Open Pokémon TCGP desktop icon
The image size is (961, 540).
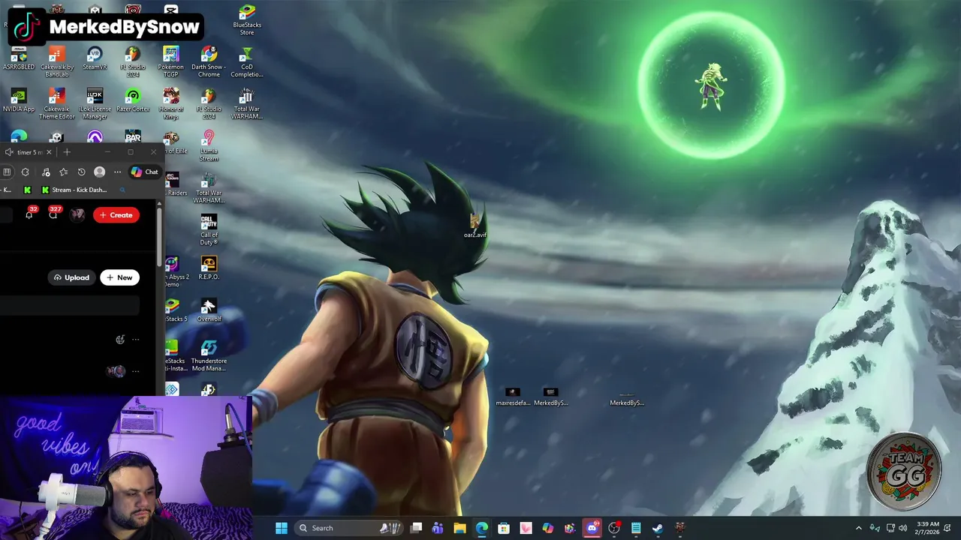[171, 62]
